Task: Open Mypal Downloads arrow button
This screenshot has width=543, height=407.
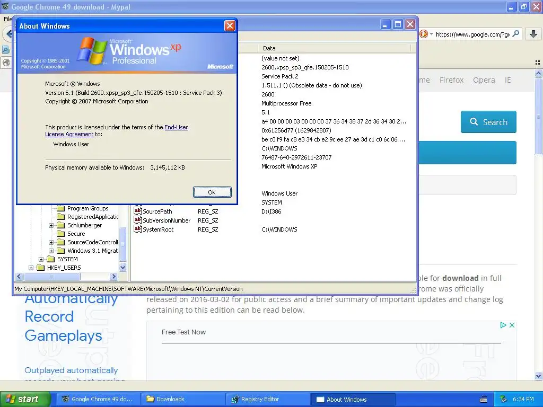Action: pos(533,33)
